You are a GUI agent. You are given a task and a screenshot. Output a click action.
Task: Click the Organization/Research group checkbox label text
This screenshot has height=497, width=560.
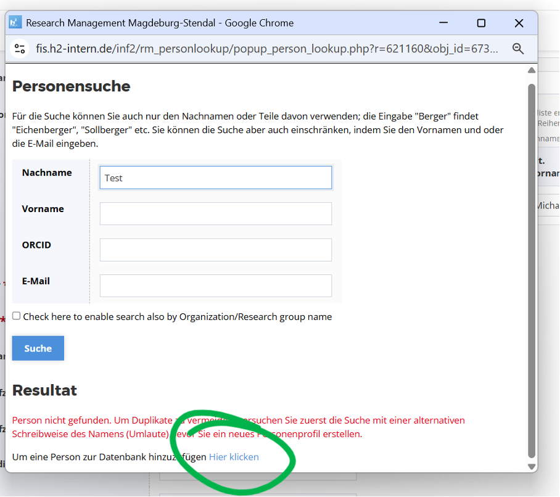[x=178, y=317]
